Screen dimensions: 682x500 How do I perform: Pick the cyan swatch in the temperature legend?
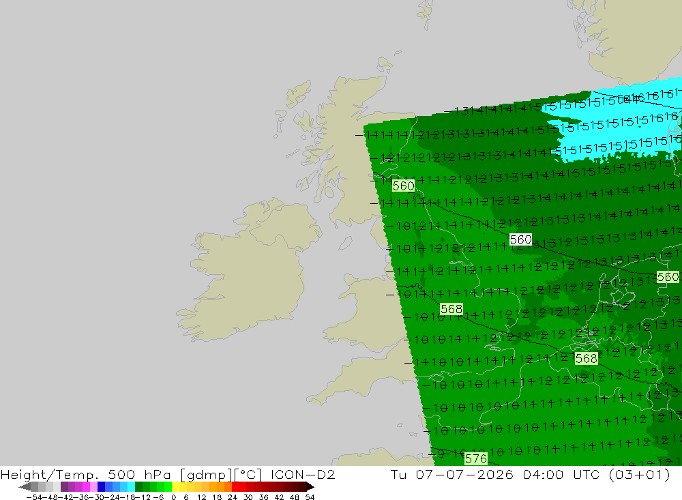pyautogui.click(x=131, y=487)
